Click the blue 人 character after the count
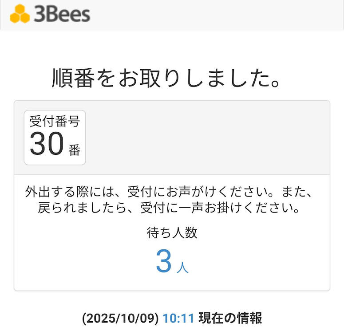 point(182,268)
